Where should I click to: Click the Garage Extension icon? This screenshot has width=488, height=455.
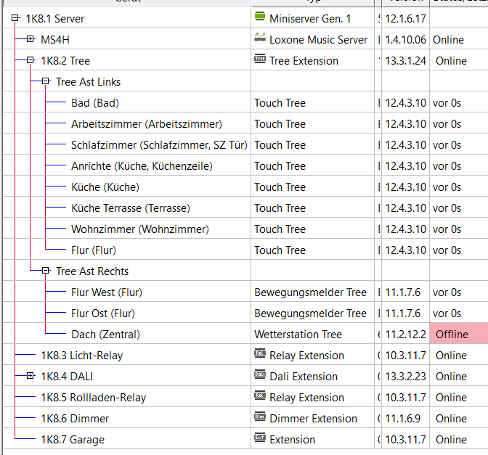[260, 439]
